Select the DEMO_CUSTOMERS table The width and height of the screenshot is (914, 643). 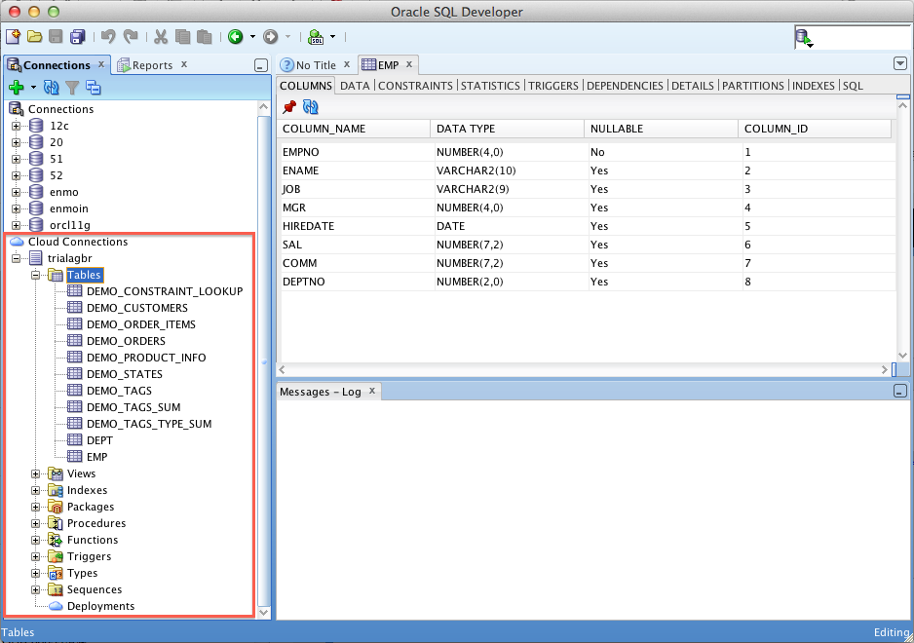(136, 308)
